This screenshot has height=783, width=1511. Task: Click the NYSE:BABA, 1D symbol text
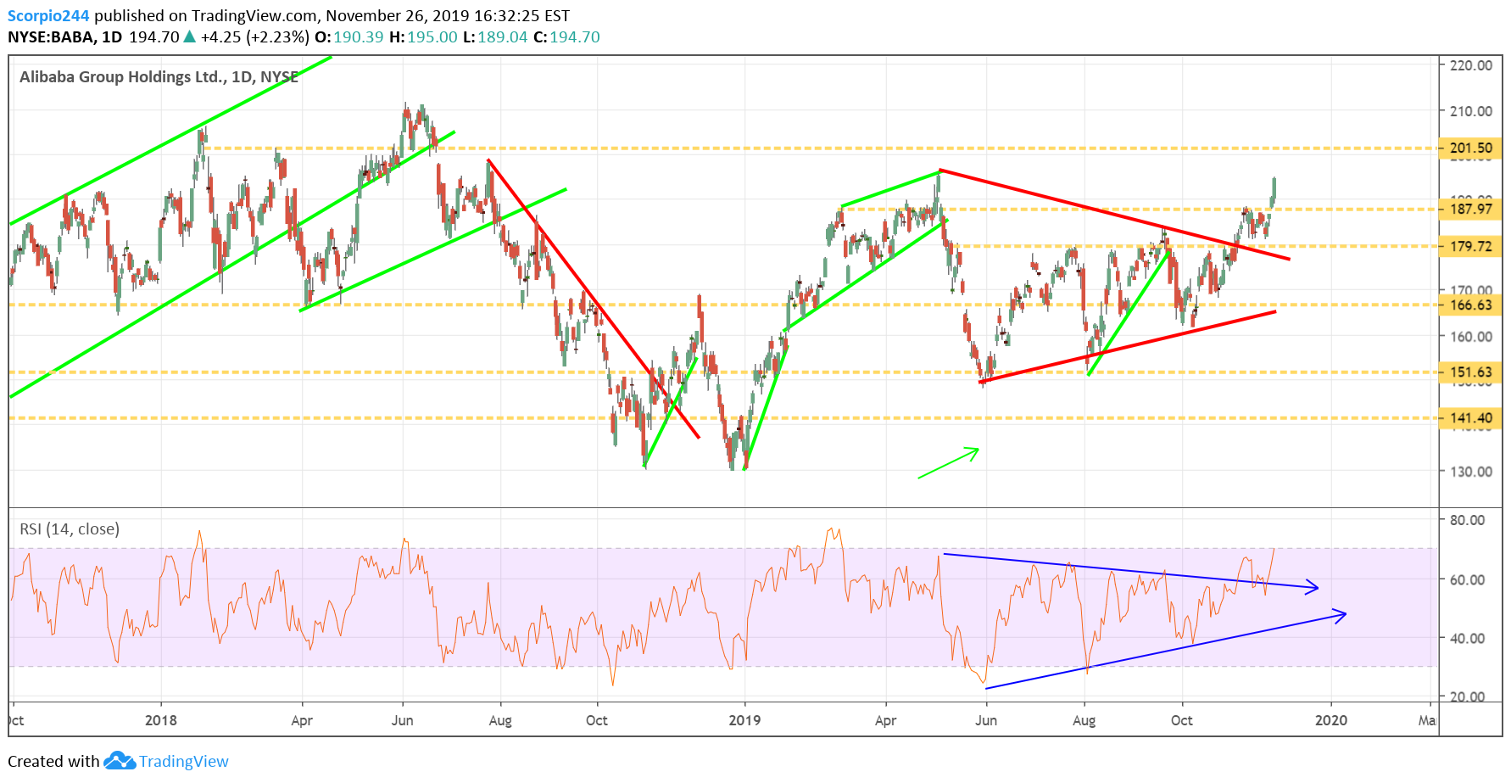65,37
